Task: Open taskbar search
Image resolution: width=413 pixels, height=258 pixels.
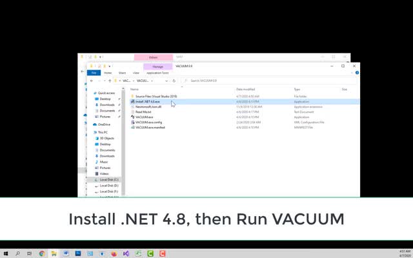Action: click(x=17, y=253)
